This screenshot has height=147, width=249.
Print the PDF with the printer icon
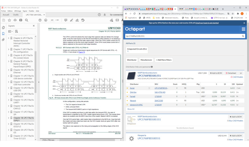[21, 20]
